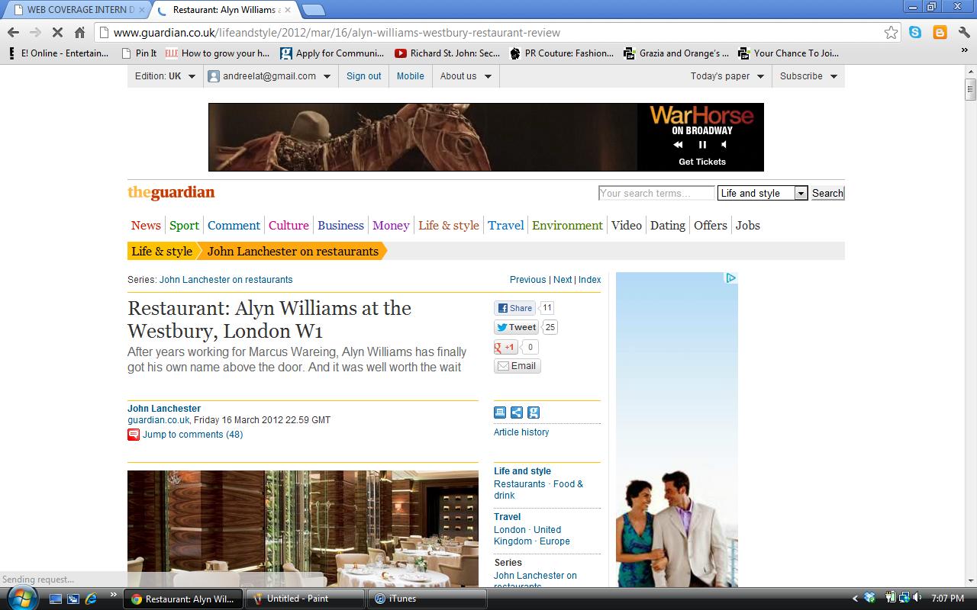
Task: Go to the News section
Action: point(146,225)
